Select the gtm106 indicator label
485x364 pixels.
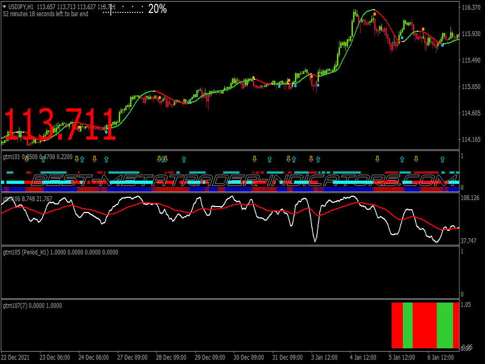tap(11, 198)
